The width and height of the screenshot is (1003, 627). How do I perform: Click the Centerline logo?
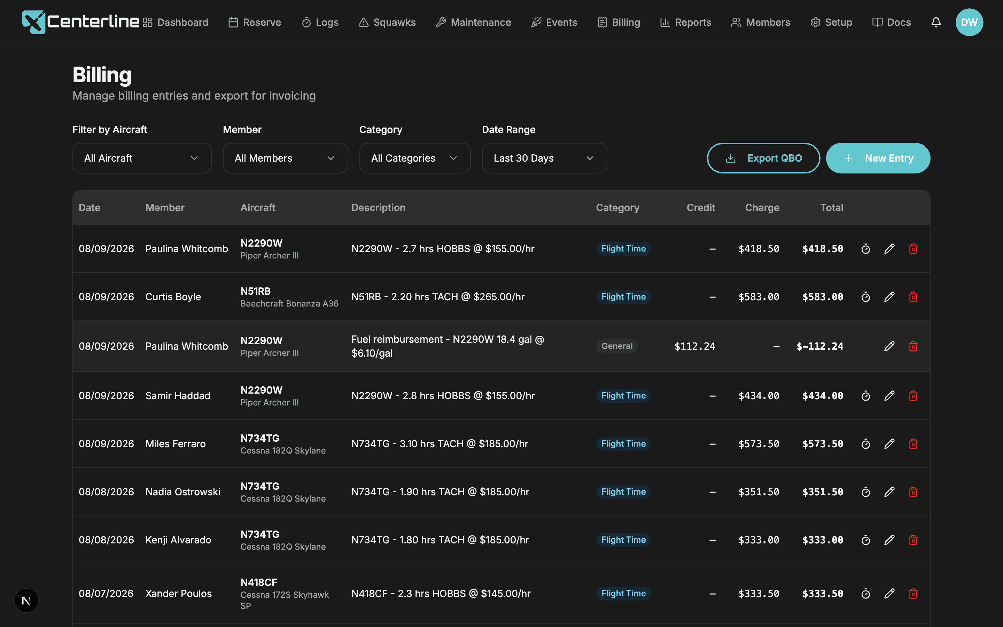[81, 22]
